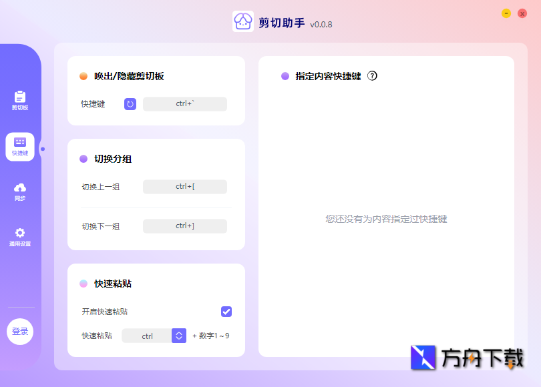Click the sidebar collapse dot beside 快捷键
Screen dimensions: 541x387
tap(42, 150)
